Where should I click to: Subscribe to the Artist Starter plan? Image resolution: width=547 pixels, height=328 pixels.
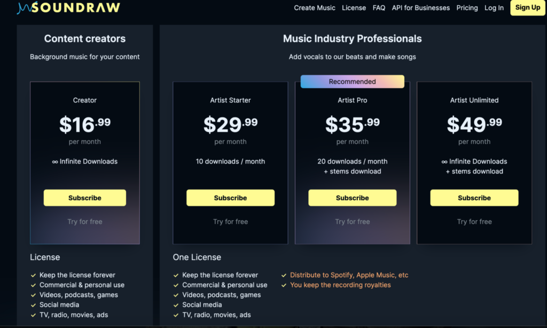230,198
